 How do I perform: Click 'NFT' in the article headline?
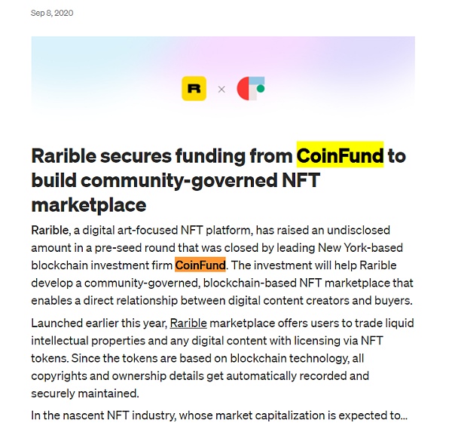click(301, 180)
